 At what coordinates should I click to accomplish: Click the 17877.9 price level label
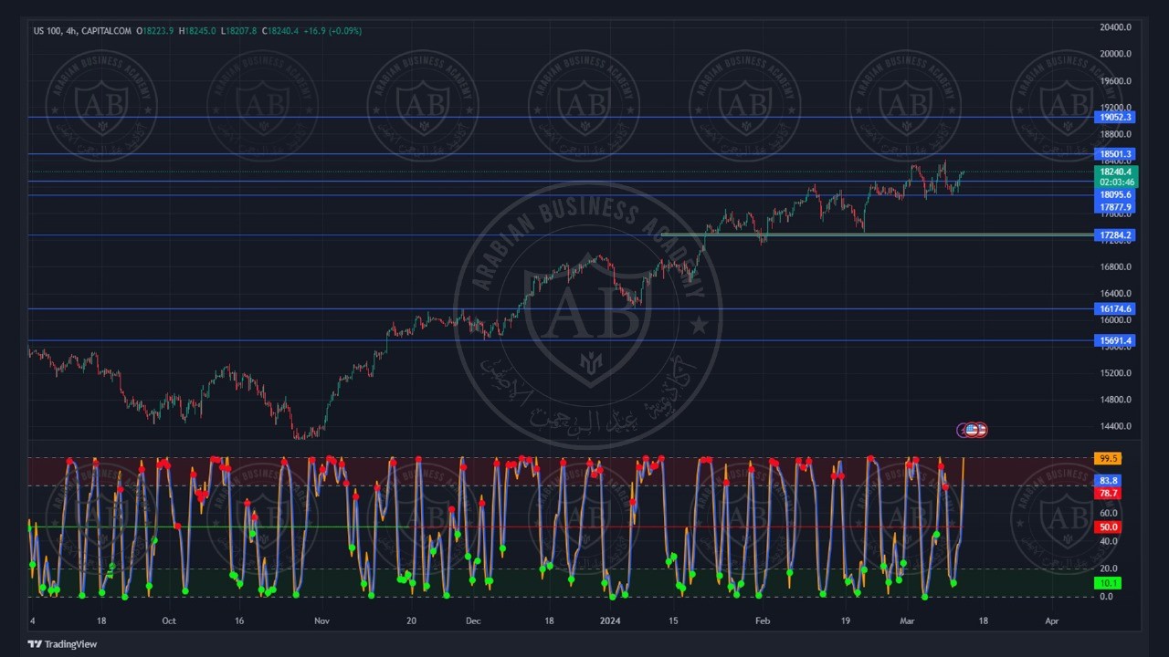click(x=1115, y=207)
